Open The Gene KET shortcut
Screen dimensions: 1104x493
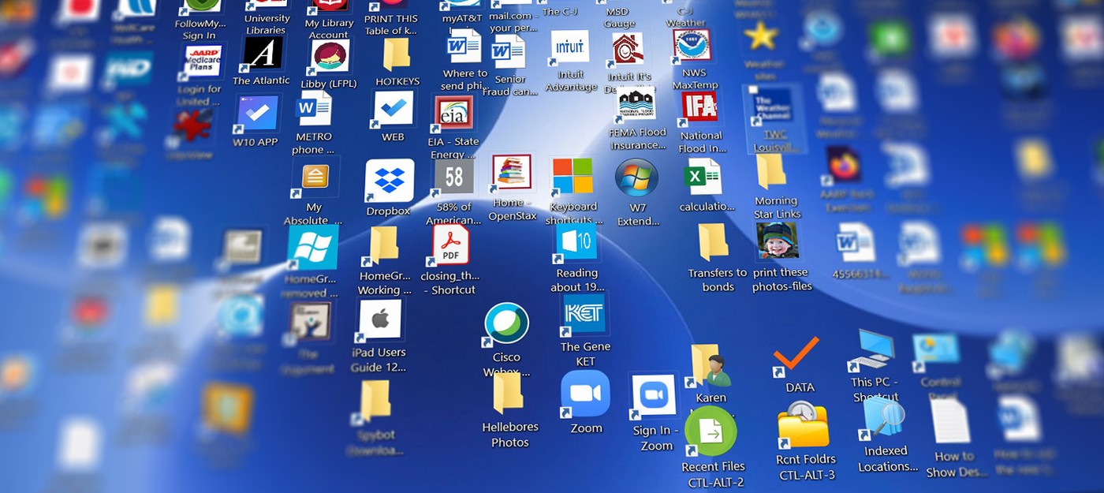[584, 314]
